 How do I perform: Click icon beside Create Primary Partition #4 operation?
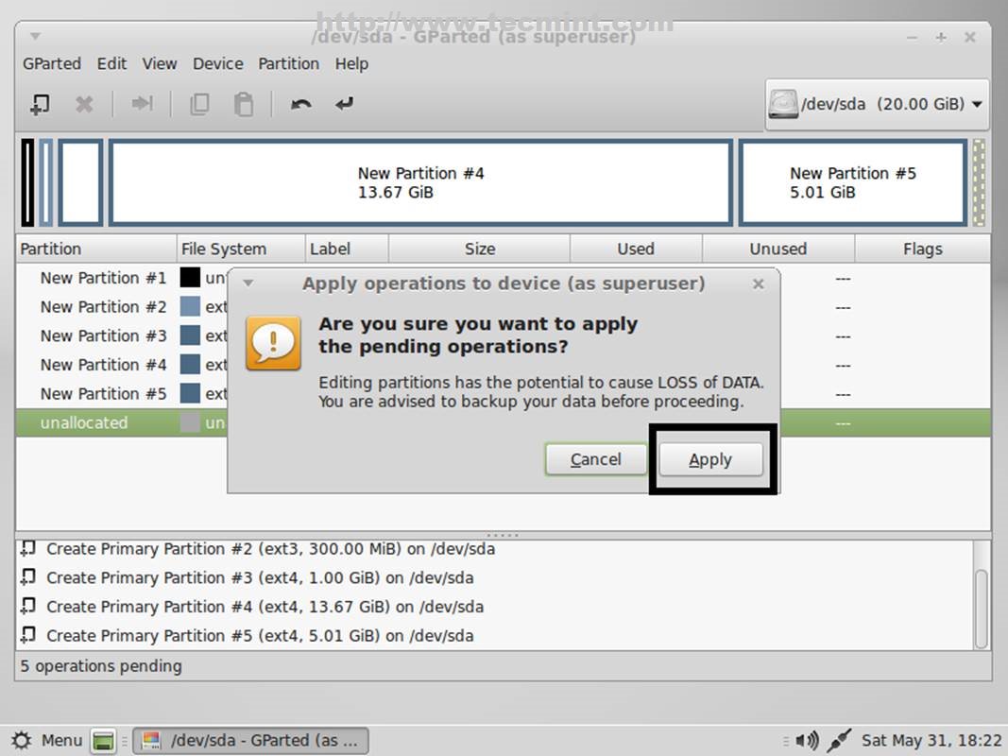[27, 606]
